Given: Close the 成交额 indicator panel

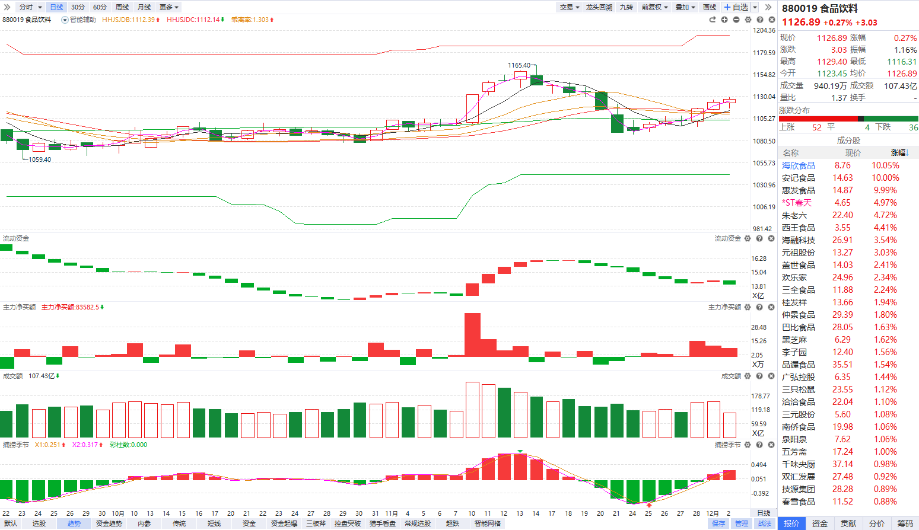Looking at the screenshot, I should pyautogui.click(x=771, y=376).
